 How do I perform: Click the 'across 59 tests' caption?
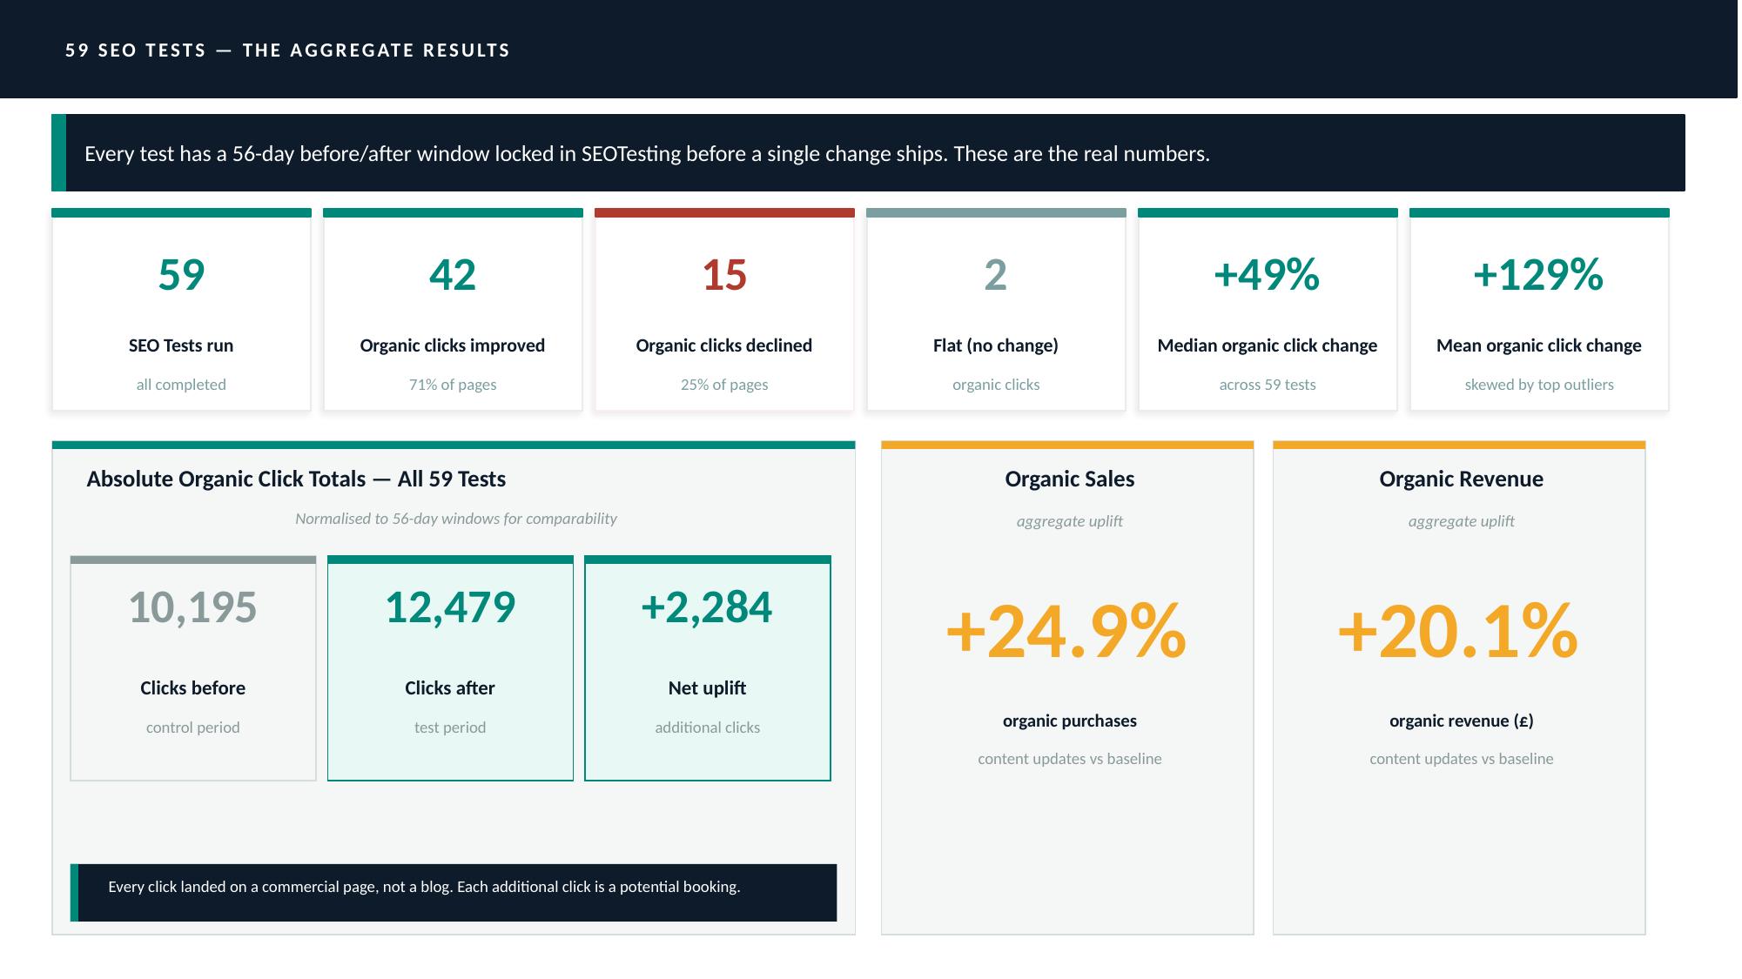click(1268, 385)
